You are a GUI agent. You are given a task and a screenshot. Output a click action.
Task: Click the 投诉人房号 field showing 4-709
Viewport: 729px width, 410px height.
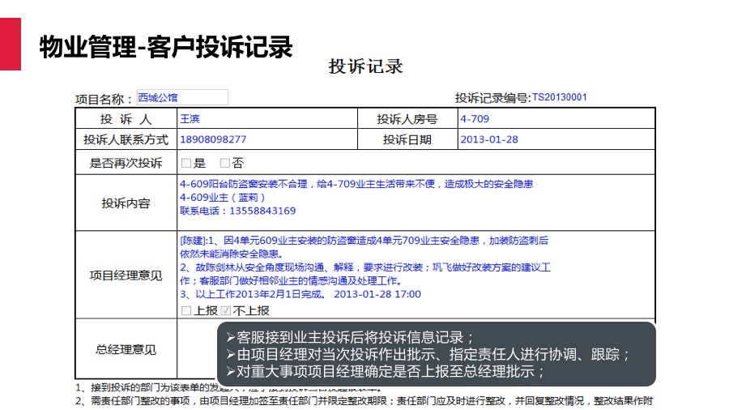point(554,119)
